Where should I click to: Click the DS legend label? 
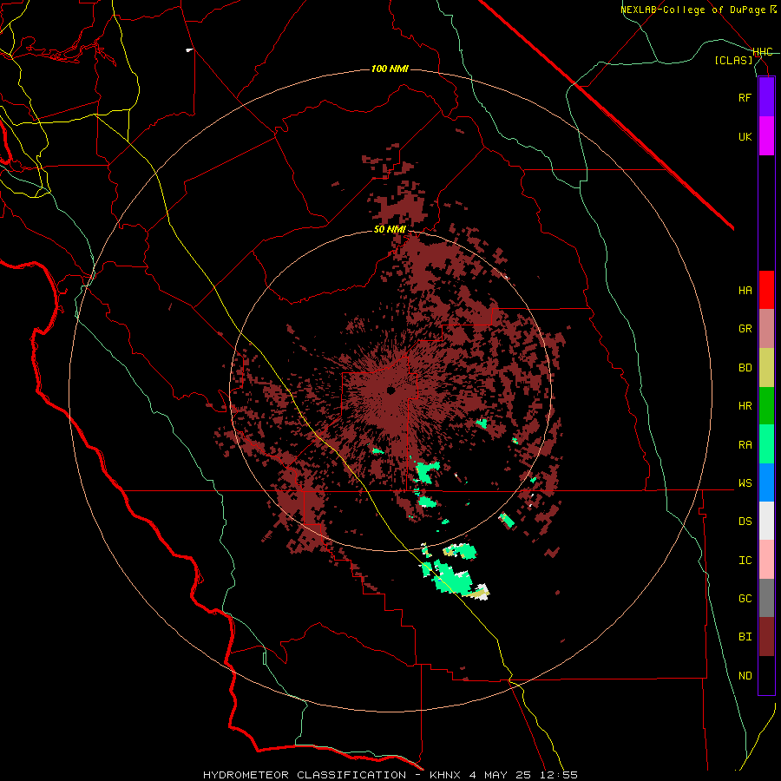tap(745, 522)
